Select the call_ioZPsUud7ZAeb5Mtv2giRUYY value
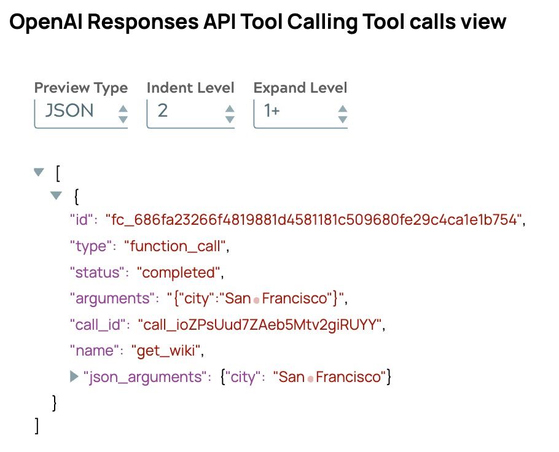This screenshot has width=559, height=452. click(260, 324)
